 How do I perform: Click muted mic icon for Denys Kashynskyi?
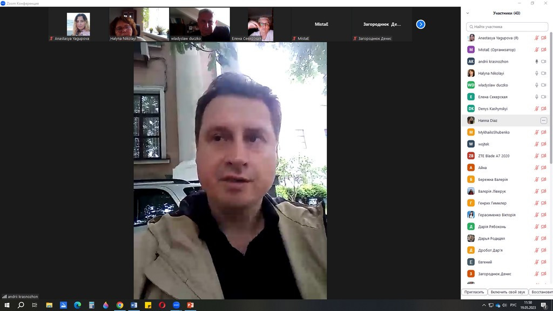point(536,109)
